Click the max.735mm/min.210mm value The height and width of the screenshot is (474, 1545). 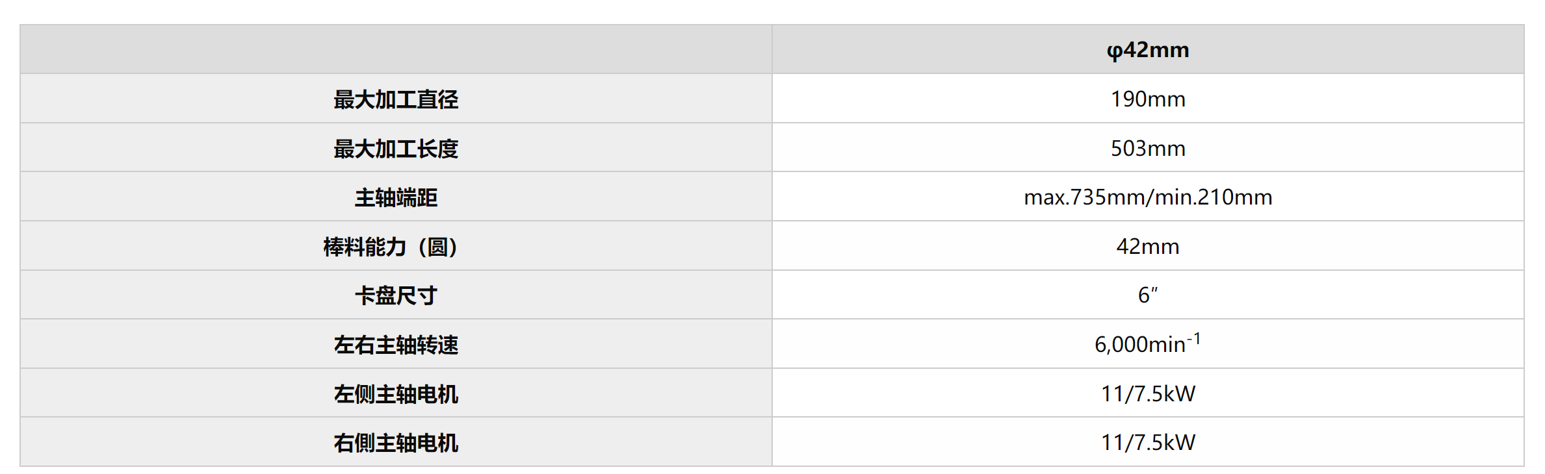[1147, 197]
